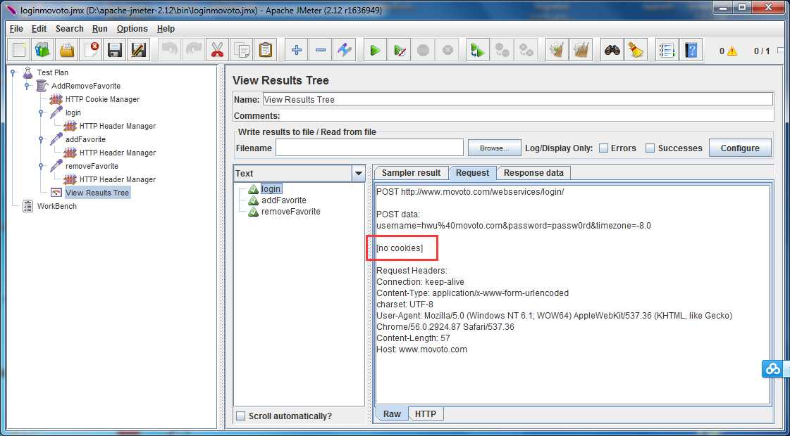Start the test with green play icon
790x436 pixels.
click(x=375, y=50)
